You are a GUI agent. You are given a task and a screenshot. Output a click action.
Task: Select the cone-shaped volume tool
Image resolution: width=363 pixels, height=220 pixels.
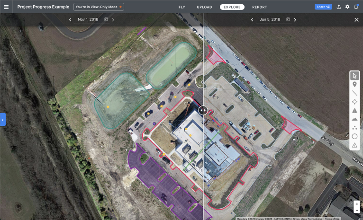pyautogui.click(x=354, y=110)
